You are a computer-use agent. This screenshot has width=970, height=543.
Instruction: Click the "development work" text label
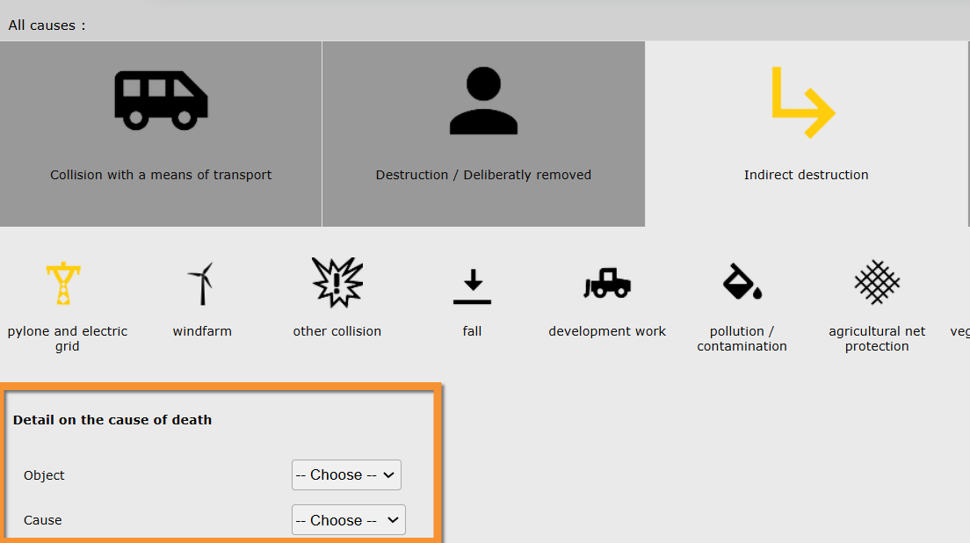click(607, 331)
